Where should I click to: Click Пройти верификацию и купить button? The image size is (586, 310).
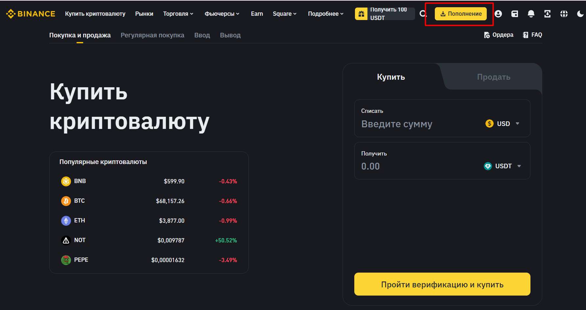(442, 284)
